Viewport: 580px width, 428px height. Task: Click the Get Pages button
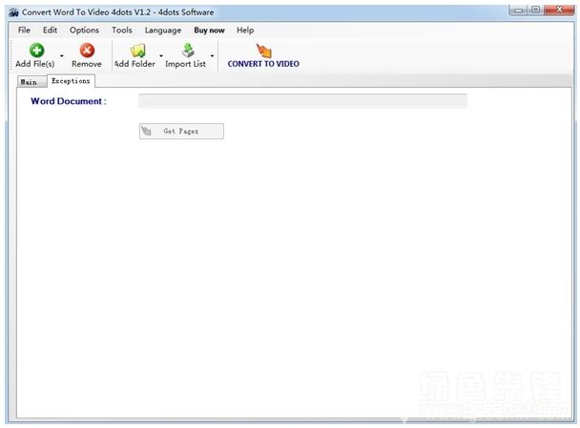point(181,132)
